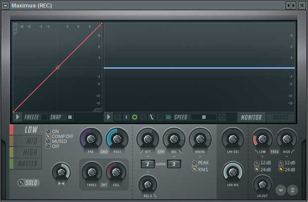Click the saturation THRES knob

click(92, 172)
